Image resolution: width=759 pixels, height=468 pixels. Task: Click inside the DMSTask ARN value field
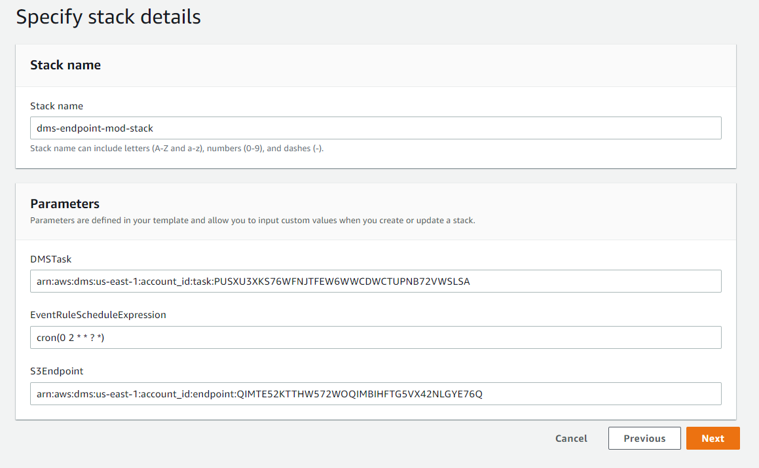(x=375, y=281)
